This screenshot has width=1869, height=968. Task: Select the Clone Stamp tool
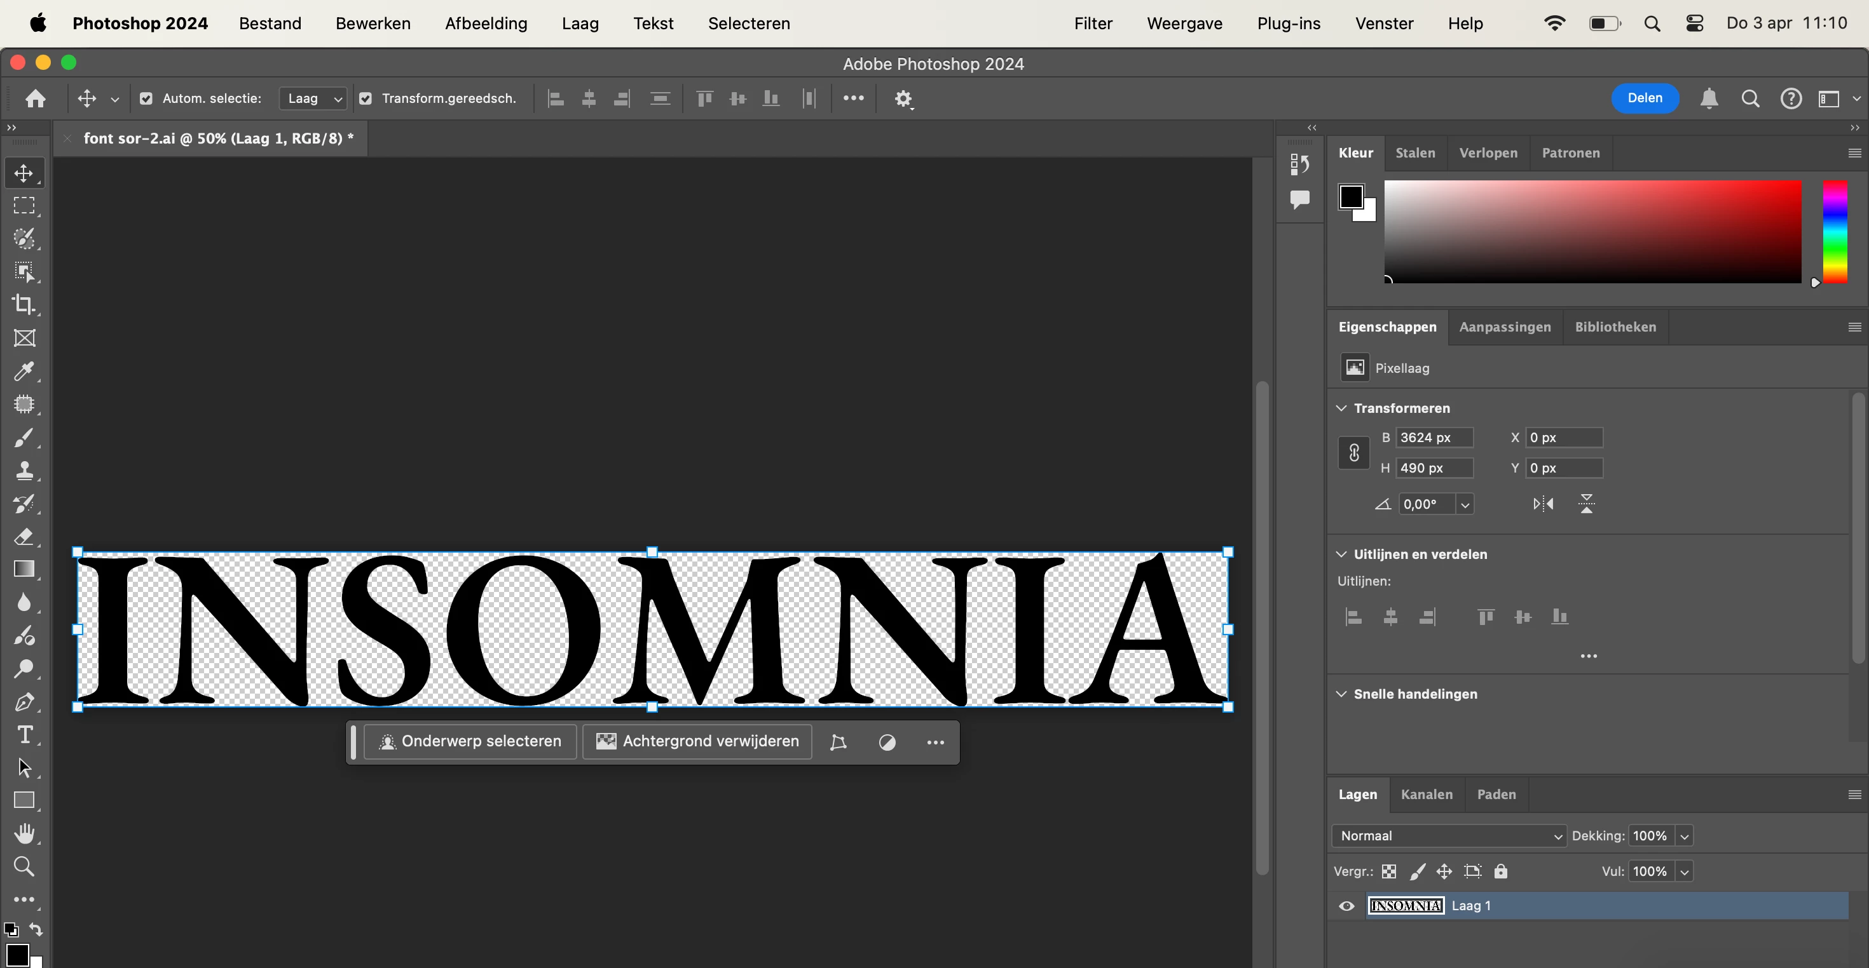click(24, 471)
